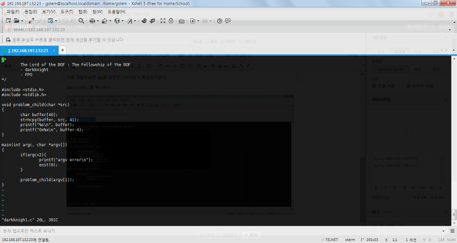457x243 pixels.
Task: Click the status bar down arrow
Action: (430, 240)
